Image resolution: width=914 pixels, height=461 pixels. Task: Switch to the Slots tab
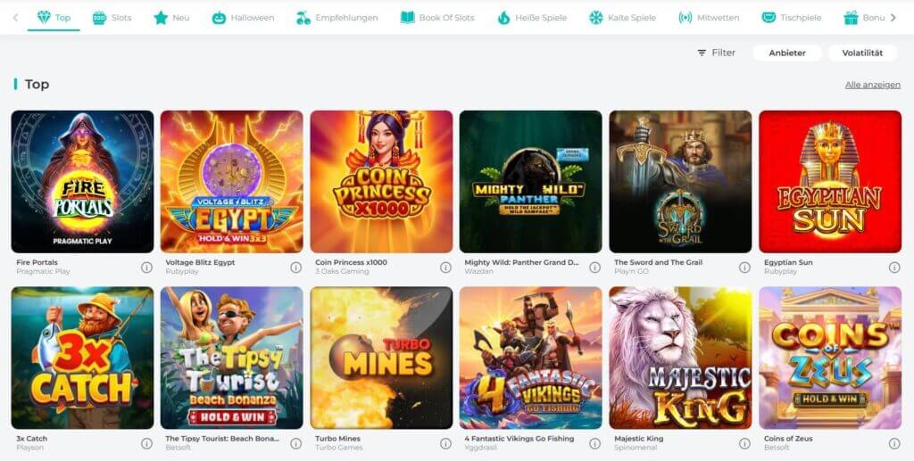pos(112,18)
